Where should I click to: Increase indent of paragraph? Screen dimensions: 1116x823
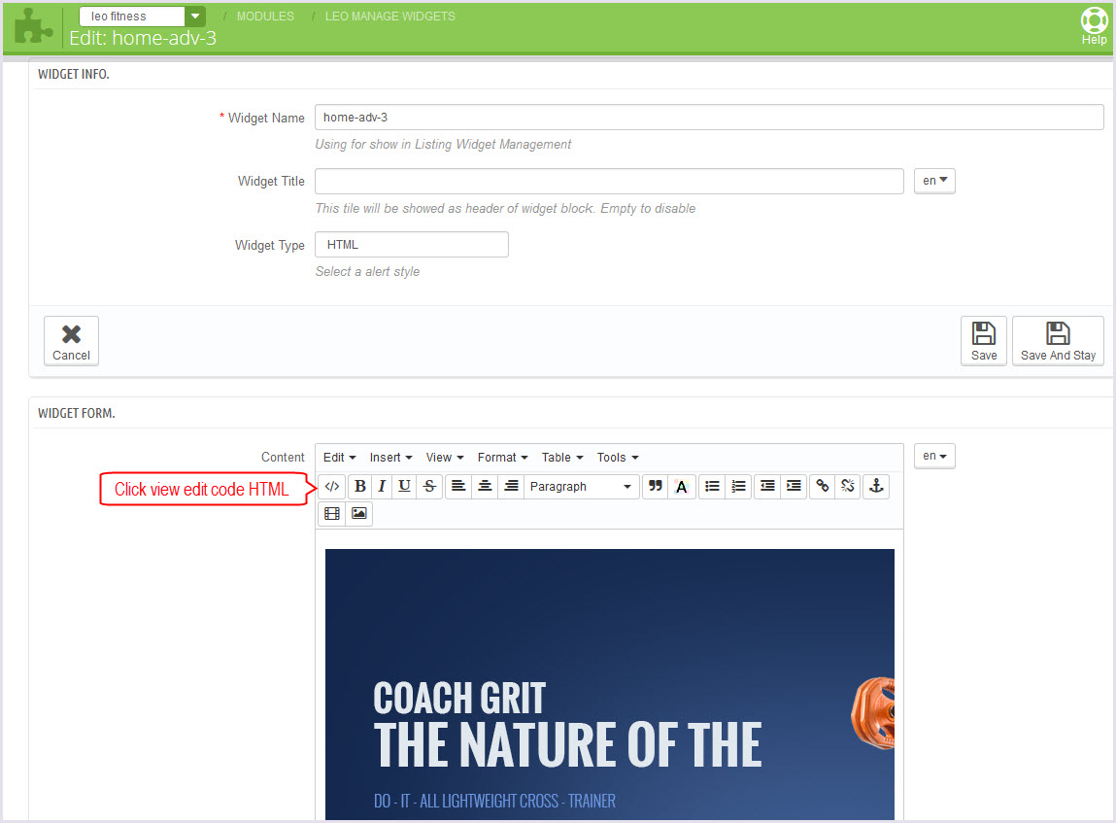pyautogui.click(x=794, y=486)
